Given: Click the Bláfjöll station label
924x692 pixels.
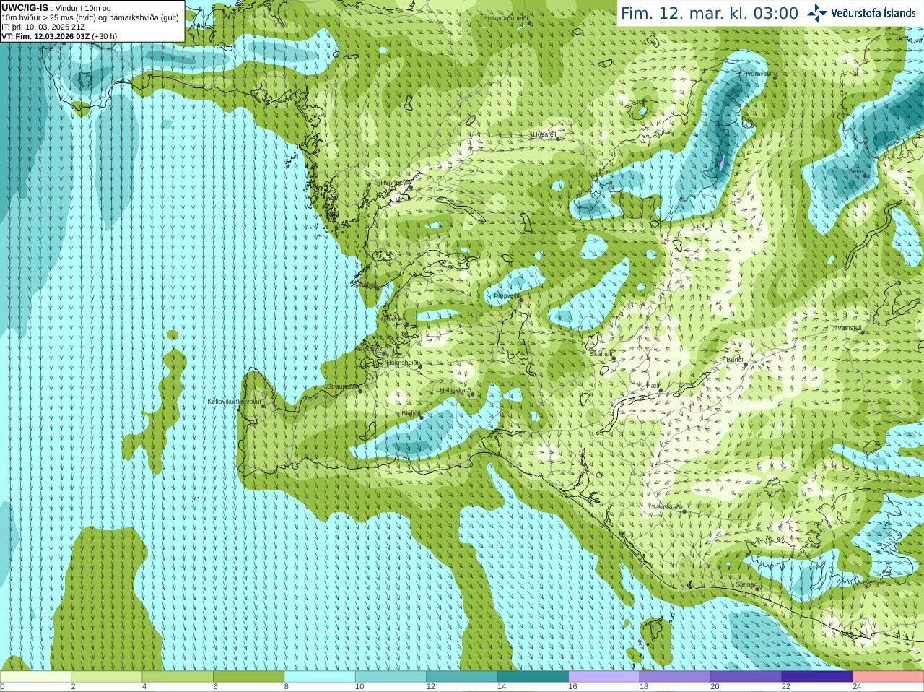Looking at the screenshot, I should 411,414.
